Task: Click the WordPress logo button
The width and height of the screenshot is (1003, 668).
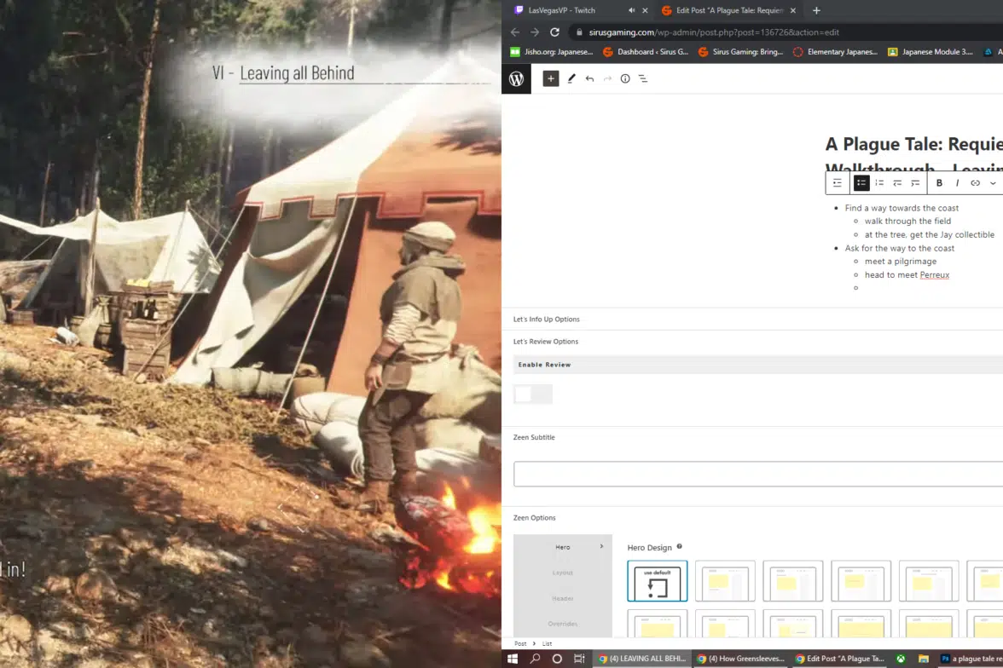Action: click(517, 78)
